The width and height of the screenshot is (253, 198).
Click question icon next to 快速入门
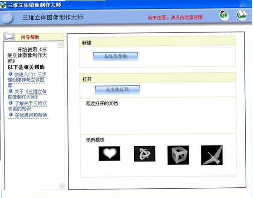(10, 74)
